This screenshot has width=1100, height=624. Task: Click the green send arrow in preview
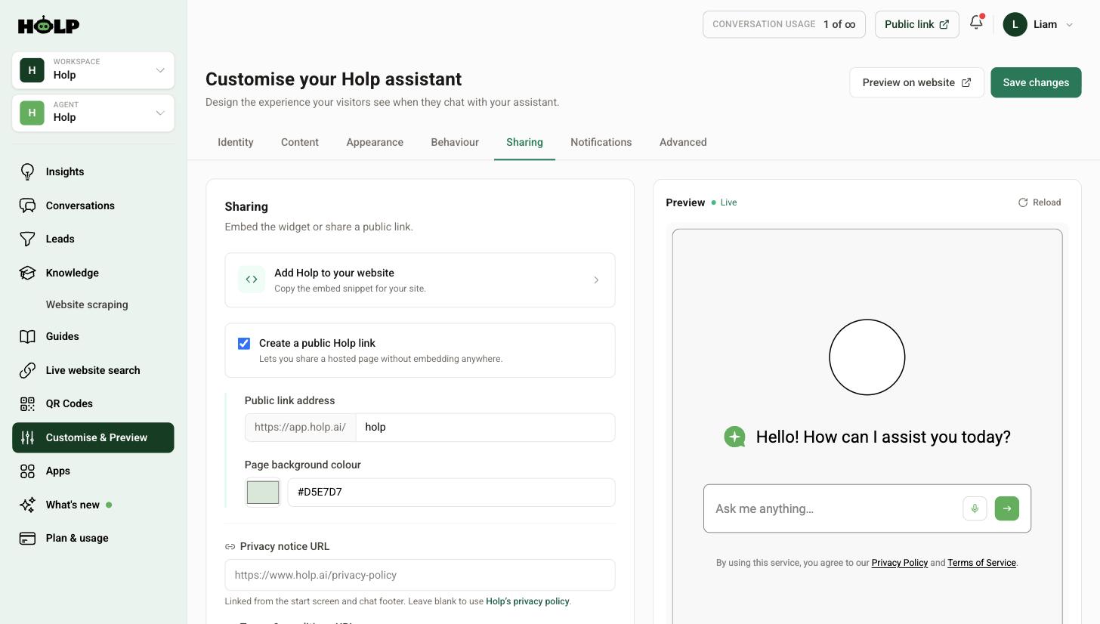click(x=1007, y=508)
